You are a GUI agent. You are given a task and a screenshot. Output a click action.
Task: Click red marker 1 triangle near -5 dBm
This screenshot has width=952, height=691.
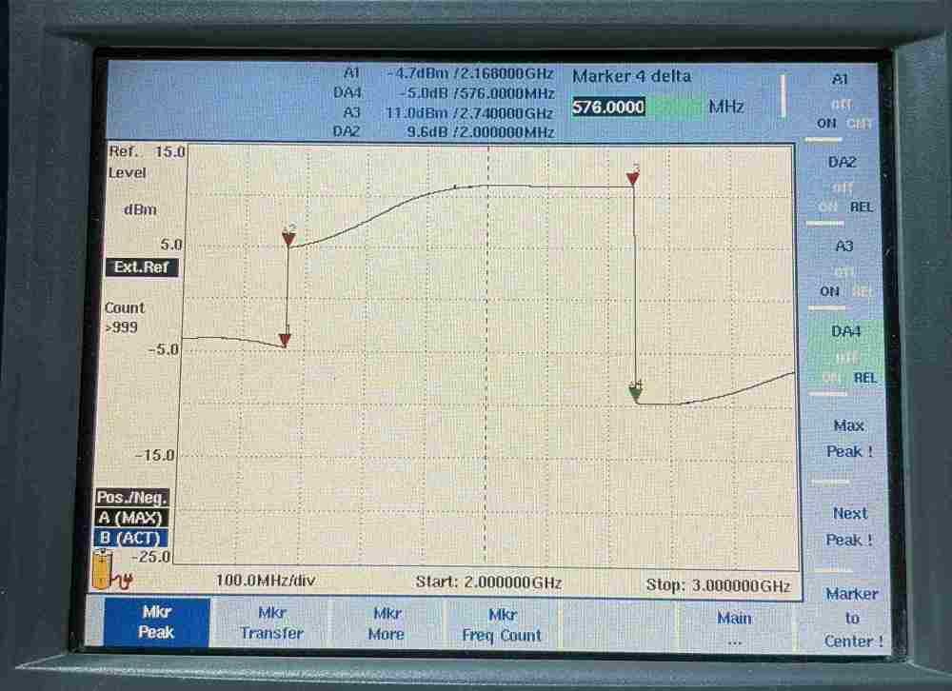pyautogui.click(x=285, y=340)
